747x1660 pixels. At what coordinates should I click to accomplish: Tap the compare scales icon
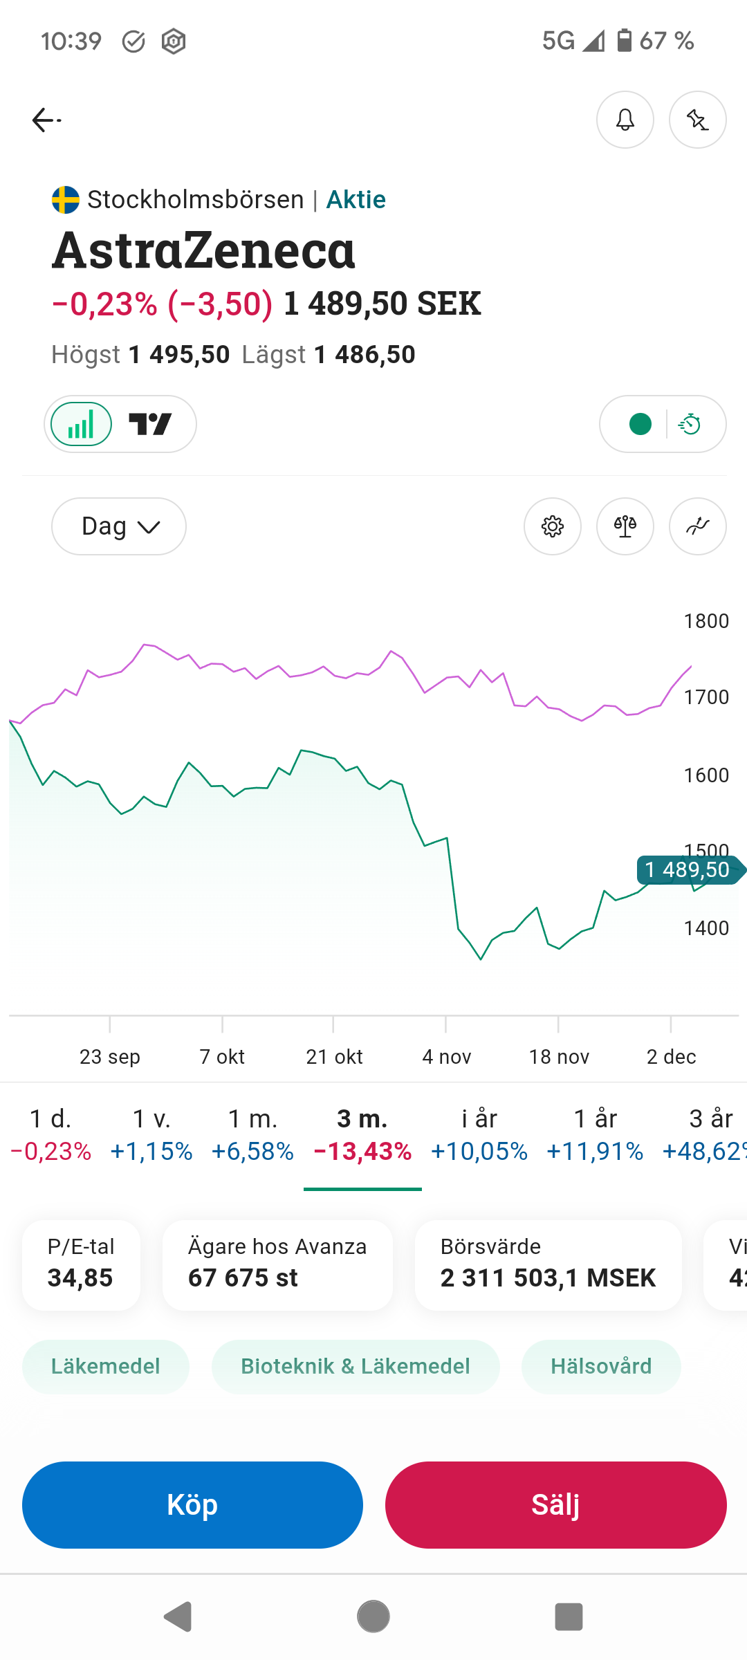tap(625, 526)
